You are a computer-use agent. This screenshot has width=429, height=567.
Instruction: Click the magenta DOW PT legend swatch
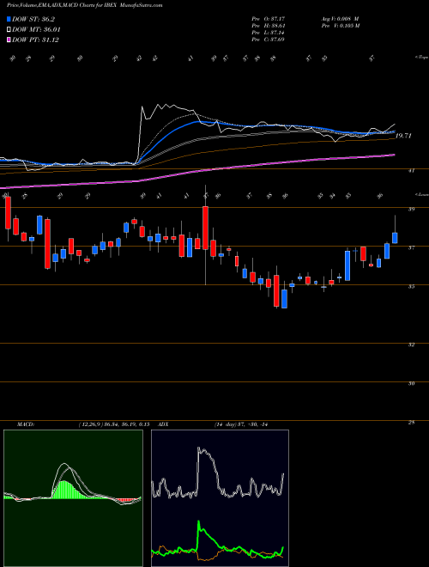point(9,40)
